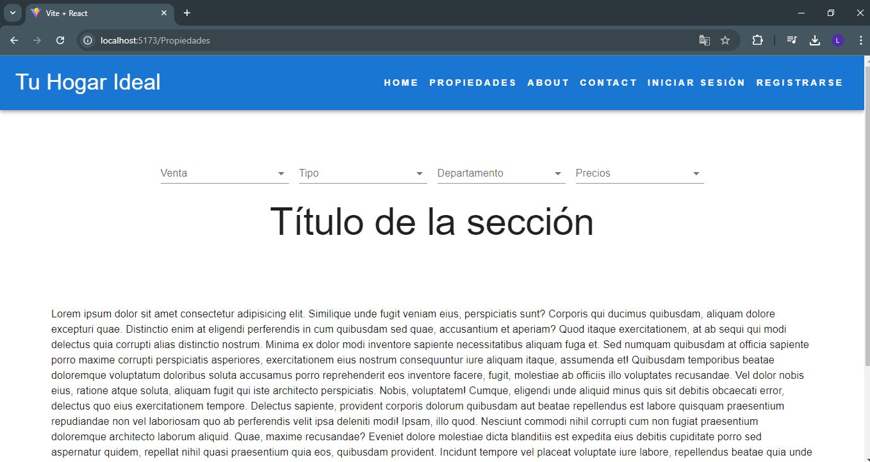This screenshot has height=462, width=870.
Task: Restore down the browser window
Action: 831,13
